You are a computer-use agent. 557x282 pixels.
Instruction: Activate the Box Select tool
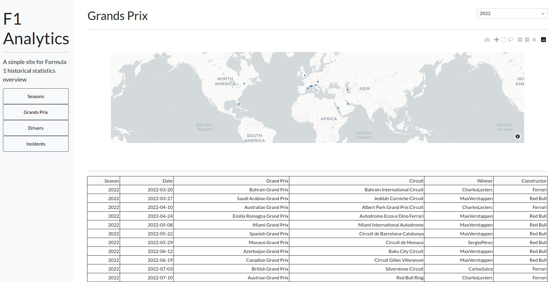504,40
